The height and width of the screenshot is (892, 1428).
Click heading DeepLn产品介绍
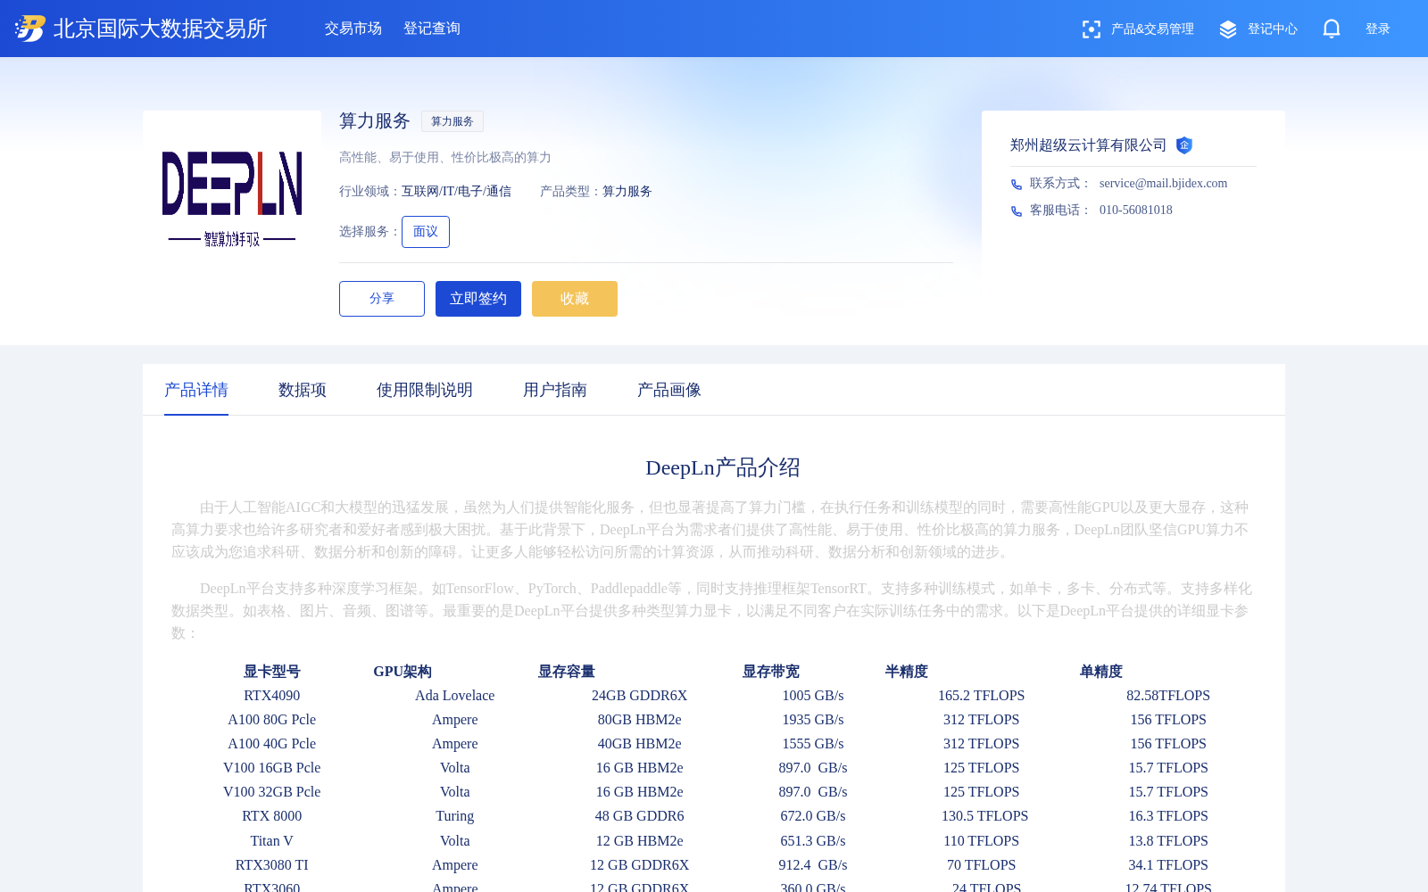click(x=723, y=467)
